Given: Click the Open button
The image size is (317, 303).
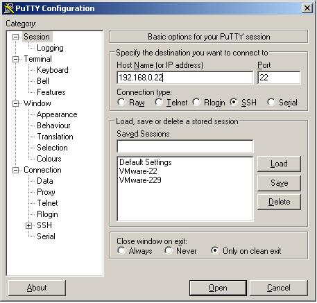Looking at the screenshot, I should (x=218, y=288).
